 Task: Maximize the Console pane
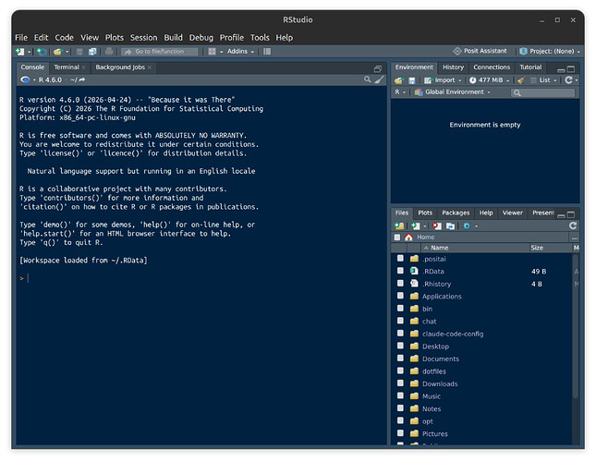(x=377, y=68)
